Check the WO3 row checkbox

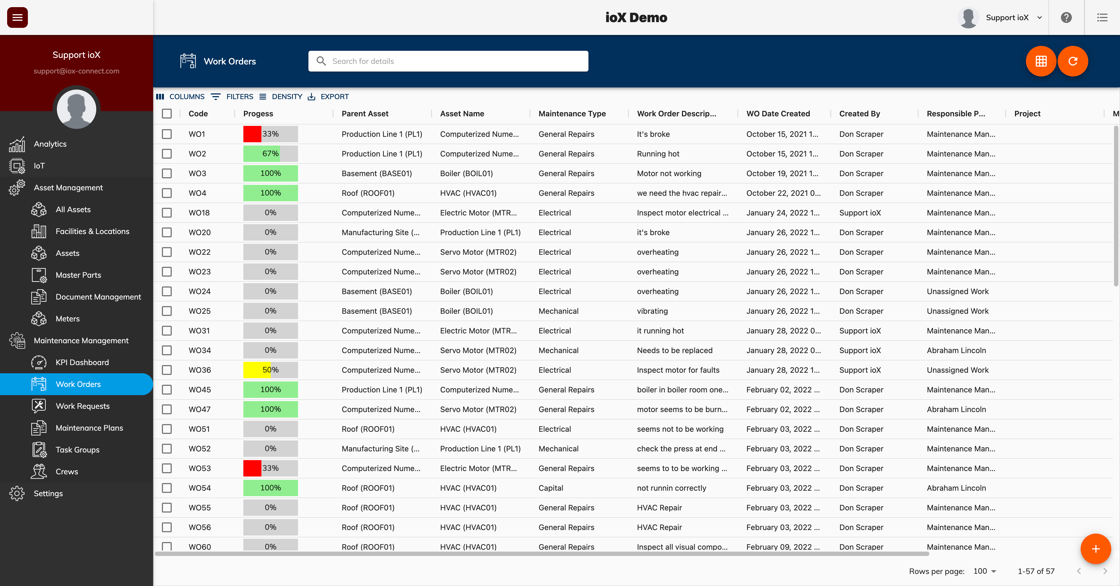tap(167, 174)
